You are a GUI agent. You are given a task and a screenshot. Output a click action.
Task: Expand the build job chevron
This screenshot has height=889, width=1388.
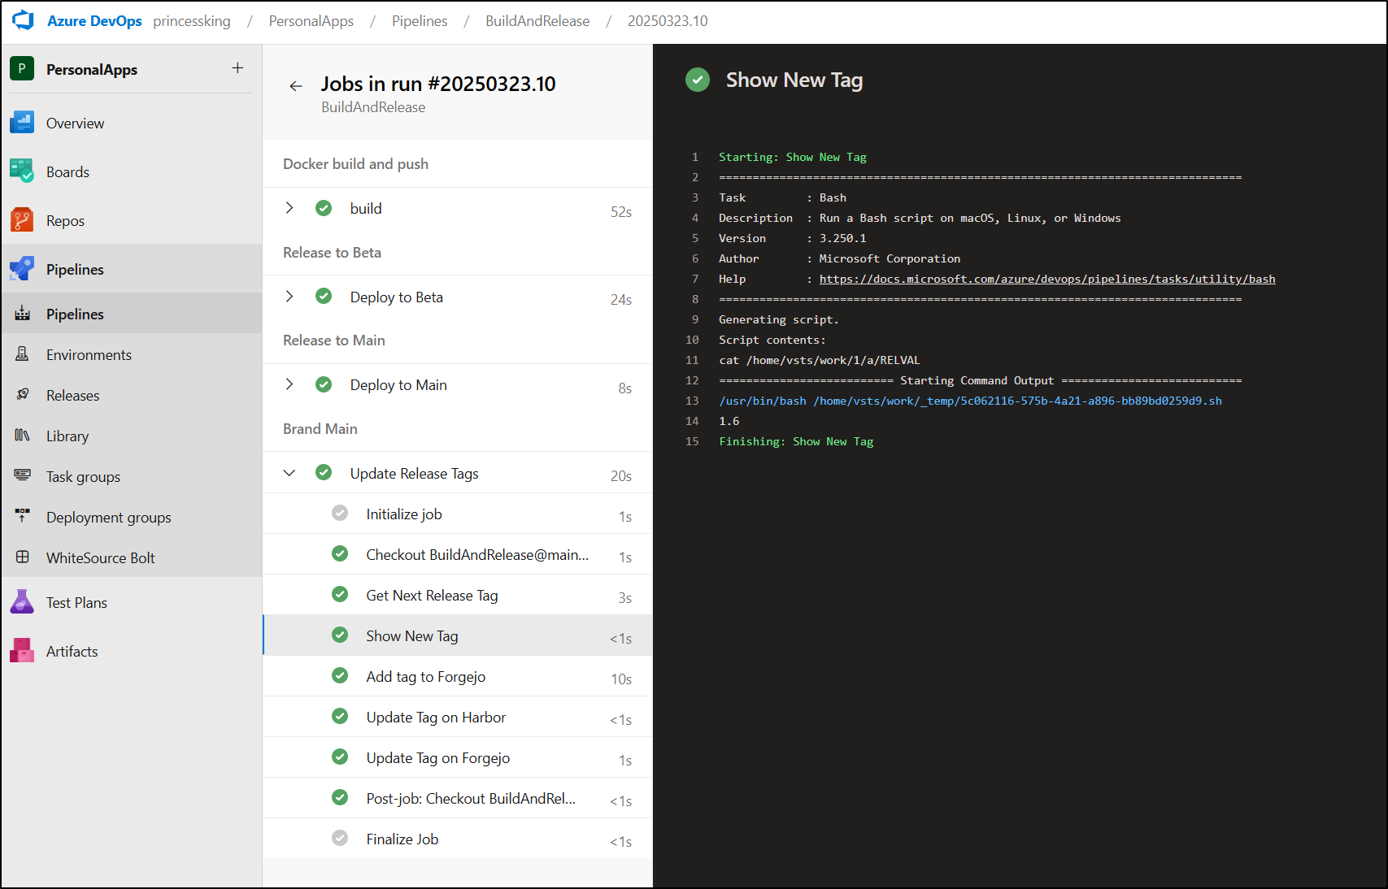[289, 208]
